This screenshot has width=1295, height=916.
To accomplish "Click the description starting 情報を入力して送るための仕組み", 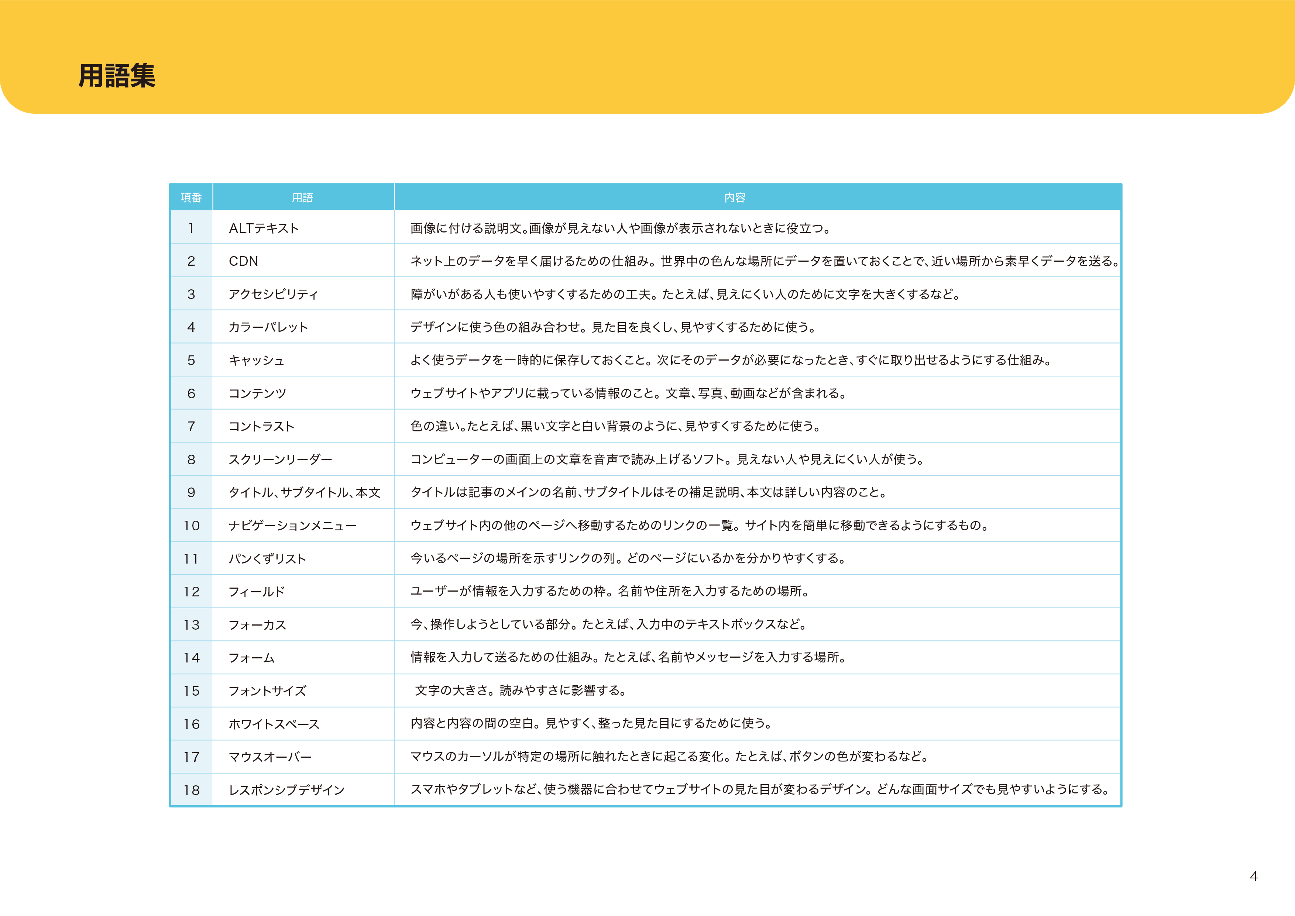I will click(628, 657).
